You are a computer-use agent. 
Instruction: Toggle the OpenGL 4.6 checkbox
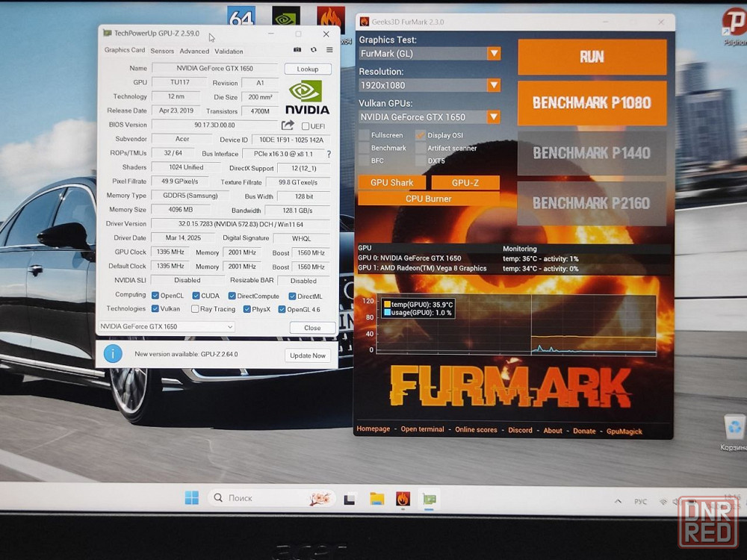point(282,310)
